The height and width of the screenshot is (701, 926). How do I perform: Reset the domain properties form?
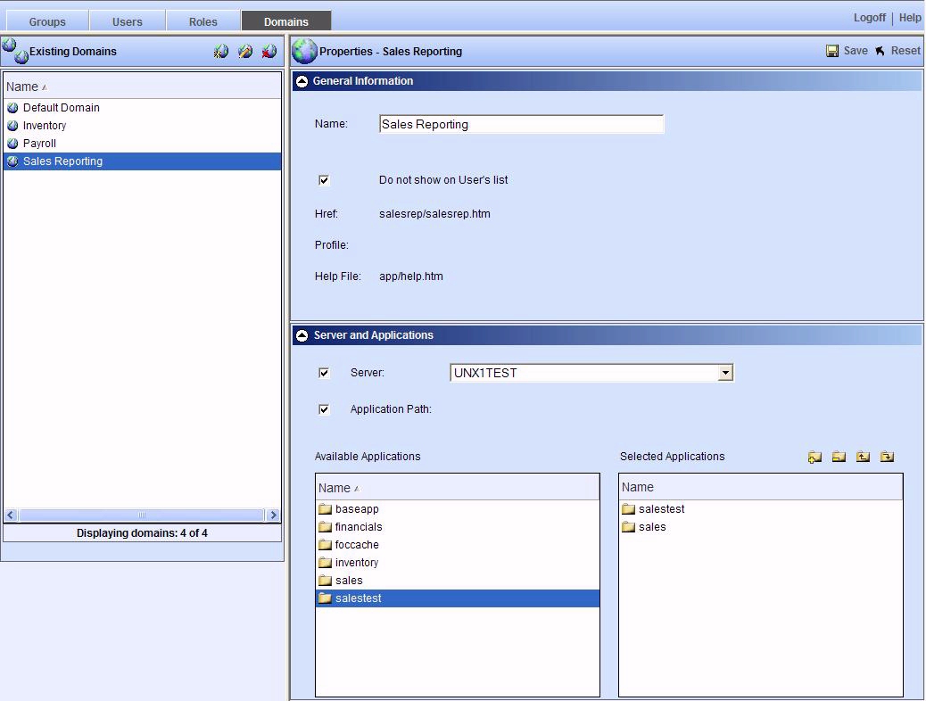[897, 51]
